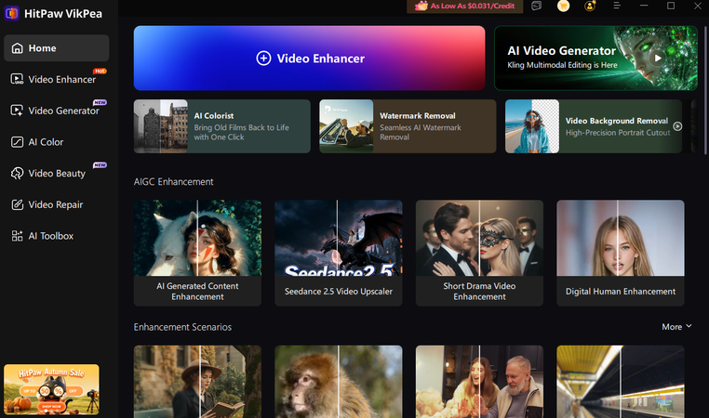Click the AI Toolbox grid icon
709x418 pixels.
(17, 236)
